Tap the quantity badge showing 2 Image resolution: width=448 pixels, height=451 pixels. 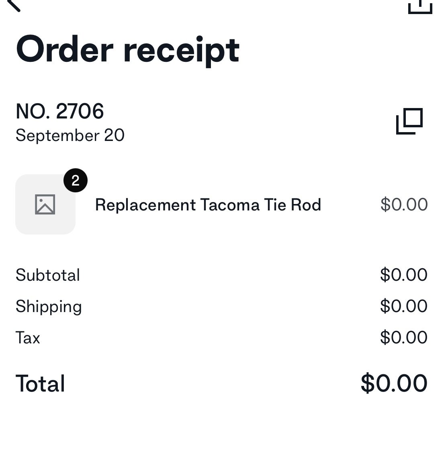point(76,180)
